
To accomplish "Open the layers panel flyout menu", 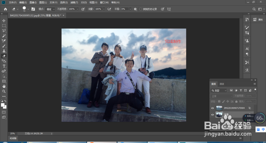I will [x=255, y=84].
